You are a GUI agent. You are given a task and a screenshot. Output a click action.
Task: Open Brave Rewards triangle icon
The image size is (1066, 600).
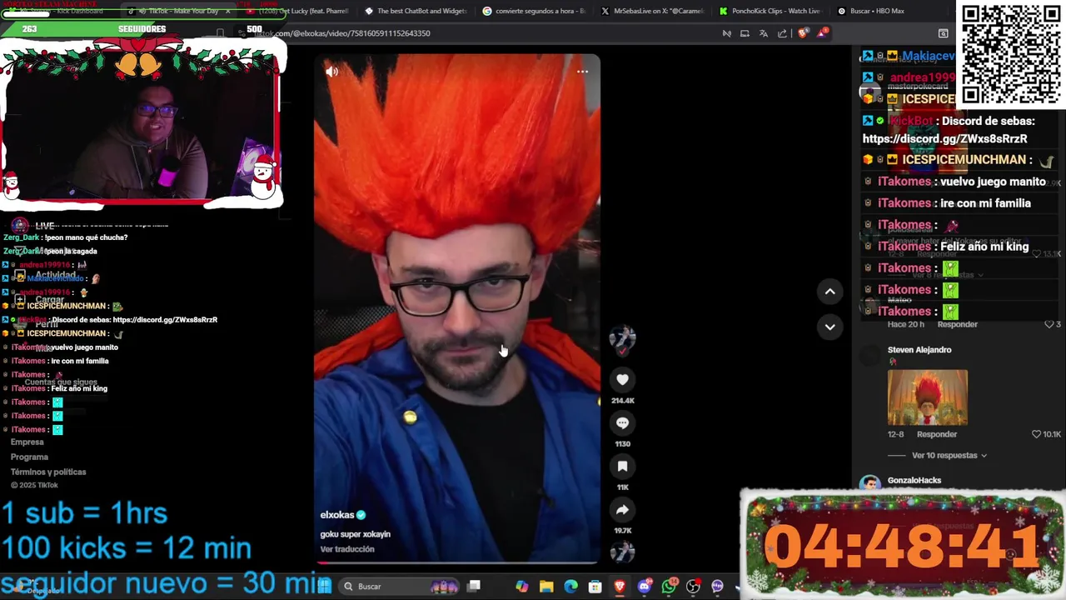(823, 33)
